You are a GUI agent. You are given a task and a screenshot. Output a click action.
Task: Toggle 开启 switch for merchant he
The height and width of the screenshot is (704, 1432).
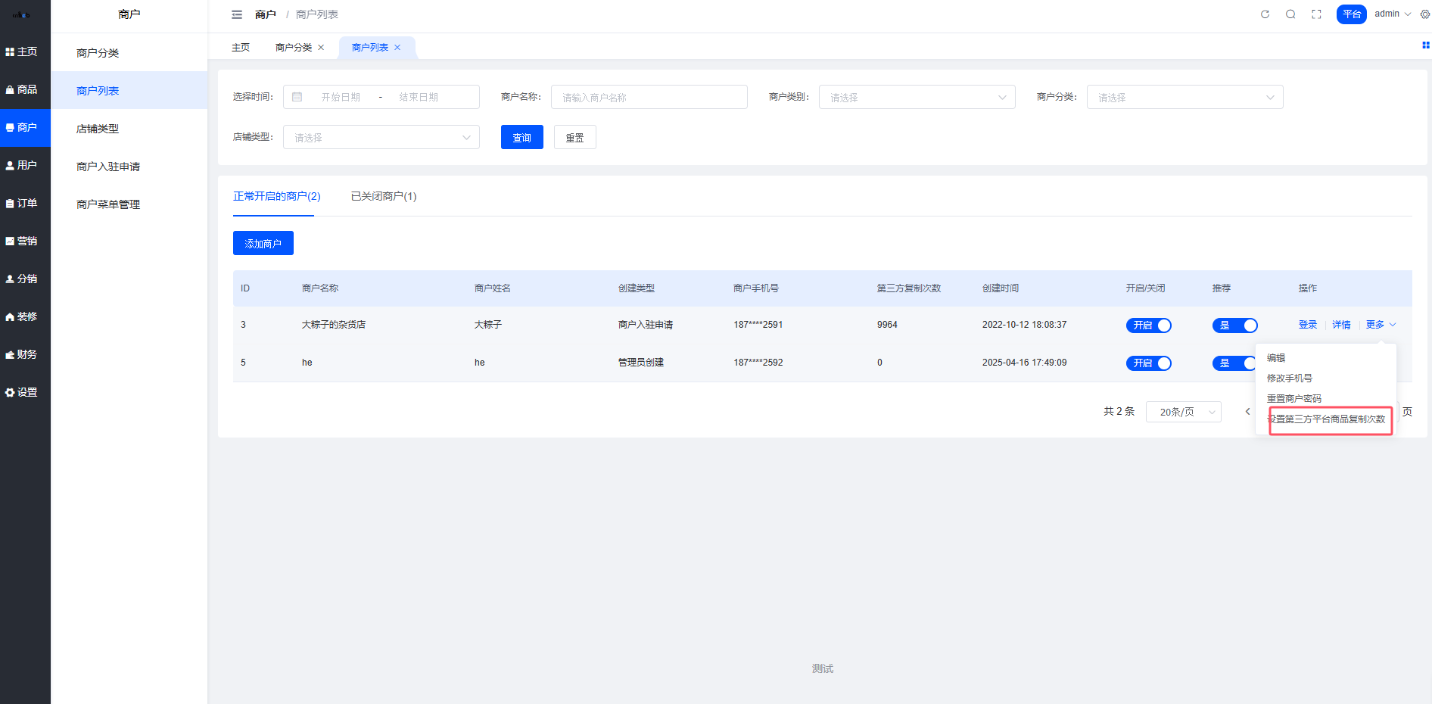[x=1148, y=363]
